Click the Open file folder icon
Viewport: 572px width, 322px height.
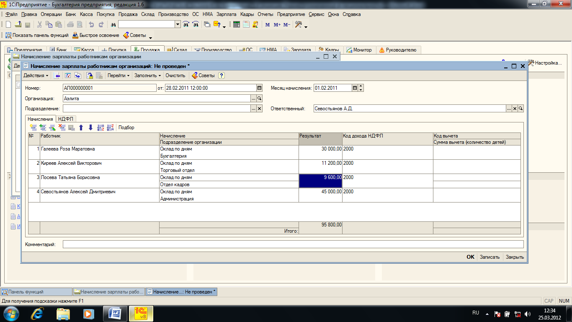click(x=18, y=24)
